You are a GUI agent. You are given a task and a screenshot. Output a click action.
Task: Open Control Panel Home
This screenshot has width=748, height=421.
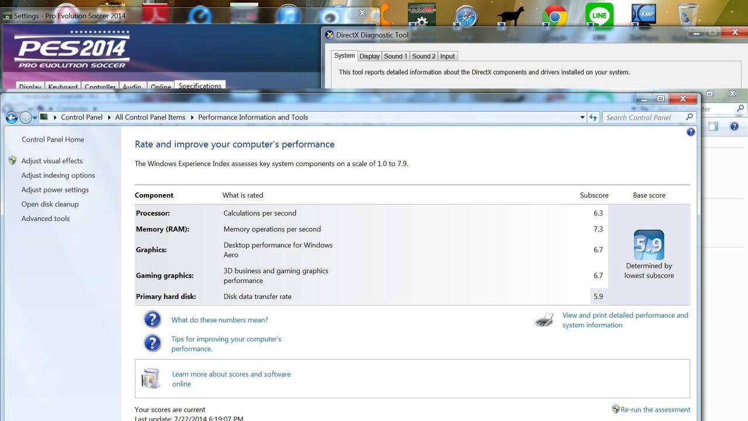(x=53, y=139)
